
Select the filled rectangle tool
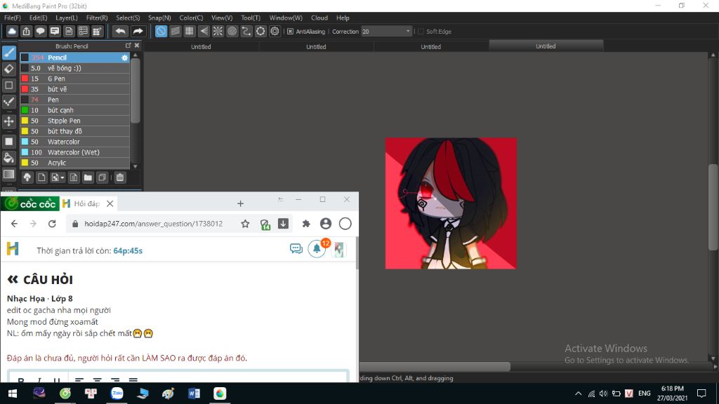pos(8,142)
